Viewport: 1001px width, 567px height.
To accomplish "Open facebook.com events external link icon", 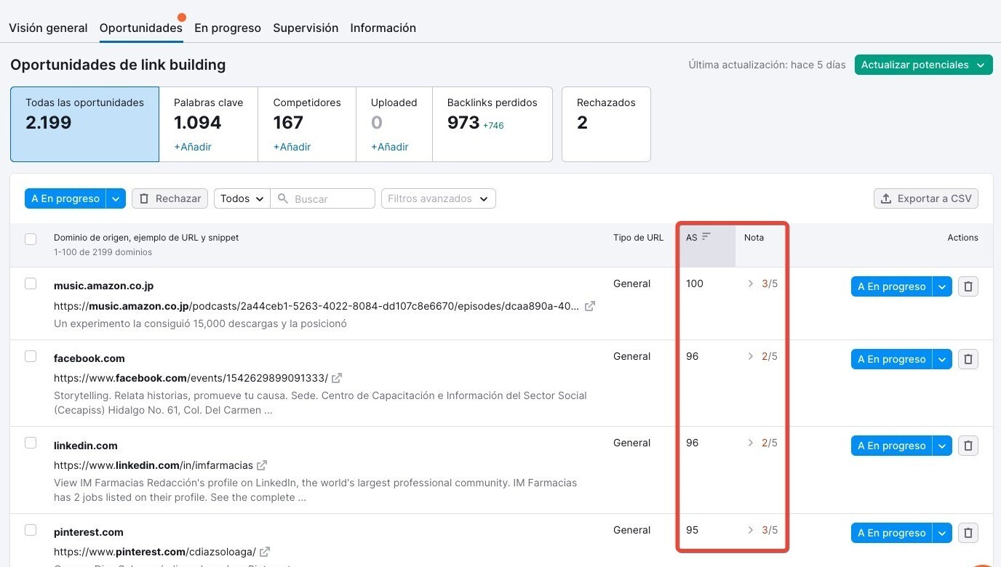I will pyautogui.click(x=337, y=378).
